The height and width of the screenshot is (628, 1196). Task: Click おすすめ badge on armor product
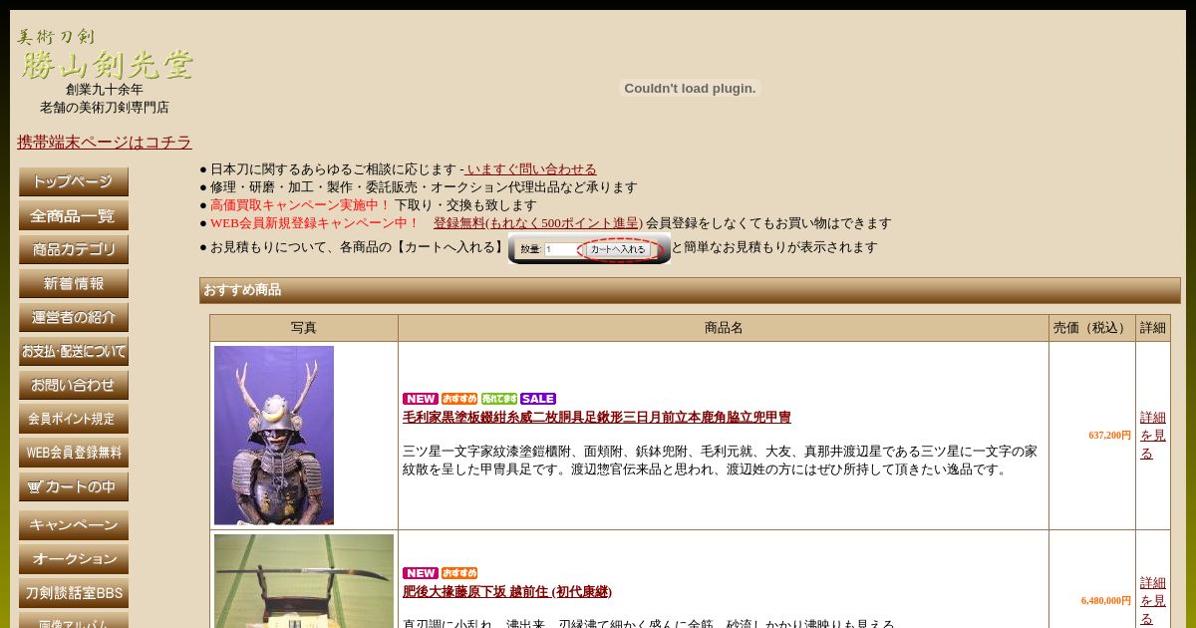(459, 399)
